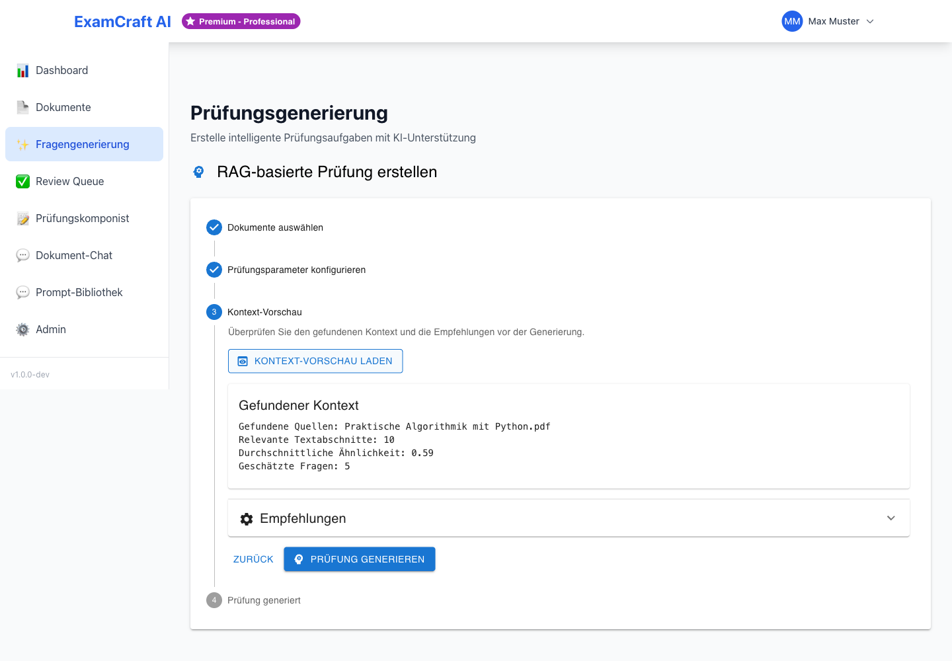Image resolution: width=952 pixels, height=661 pixels.
Task: Click the Relevante Textabschnitte: 10 line
Action: (x=317, y=440)
